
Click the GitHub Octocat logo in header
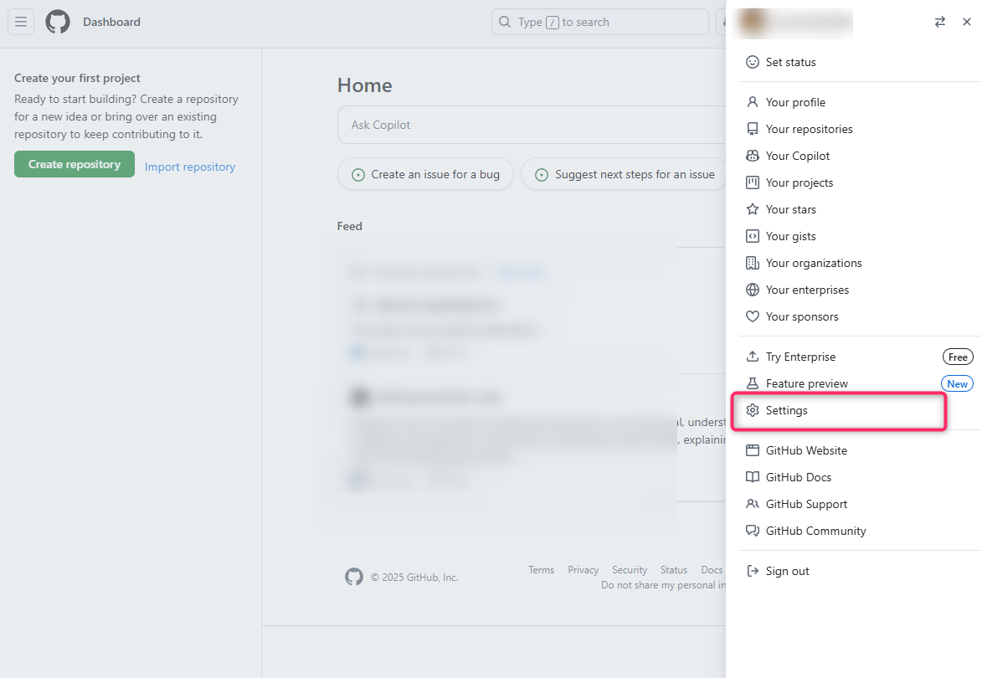[x=58, y=22]
